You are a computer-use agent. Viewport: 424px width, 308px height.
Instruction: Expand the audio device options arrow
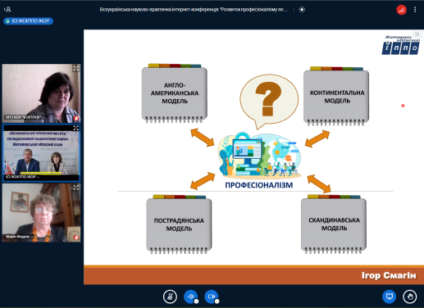click(x=196, y=301)
